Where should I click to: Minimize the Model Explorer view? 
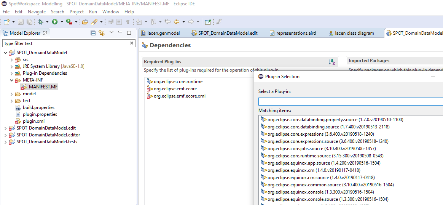click(120, 32)
